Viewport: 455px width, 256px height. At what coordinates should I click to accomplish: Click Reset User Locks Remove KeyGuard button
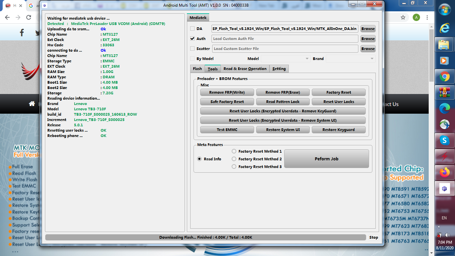[x=283, y=111]
